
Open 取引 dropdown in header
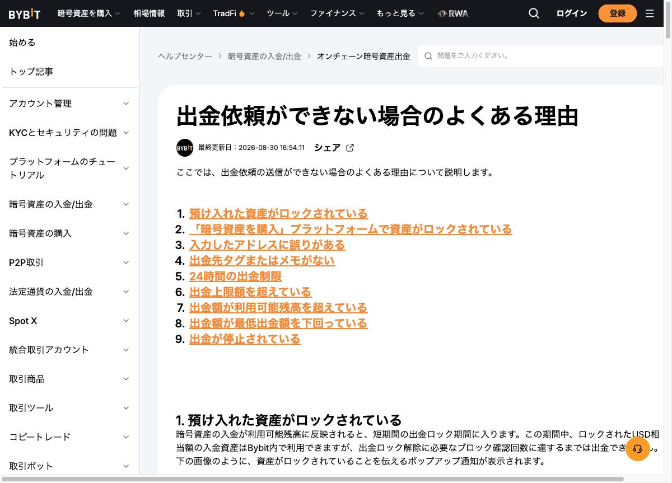(x=189, y=13)
